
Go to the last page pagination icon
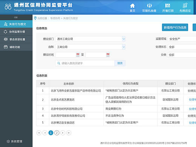click(69, 133)
